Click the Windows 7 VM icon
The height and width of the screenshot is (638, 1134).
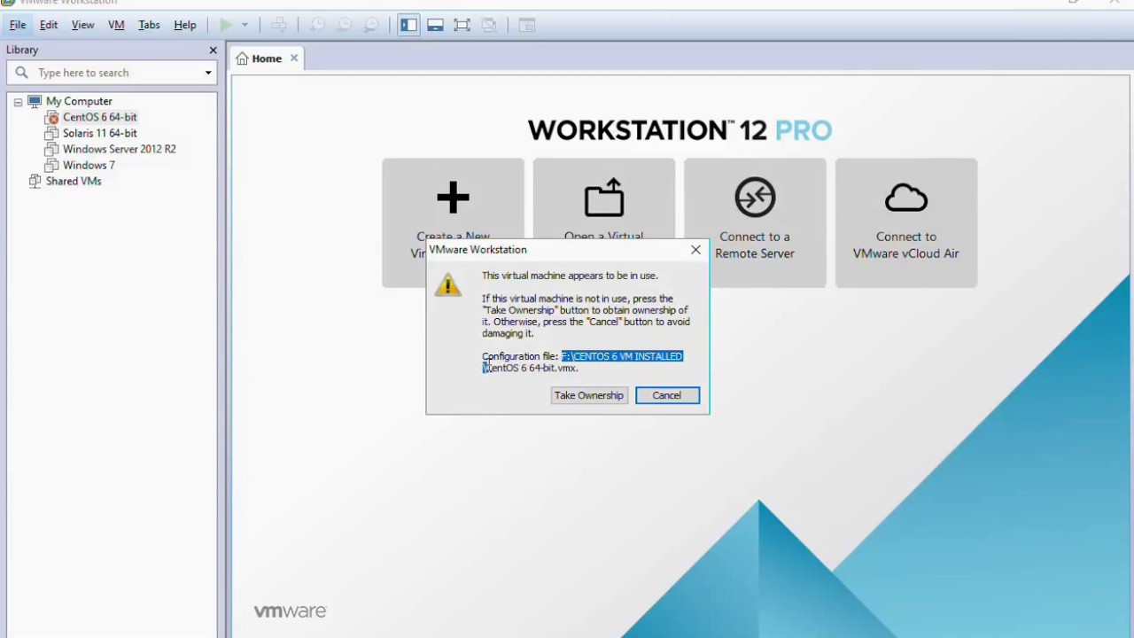coord(51,165)
